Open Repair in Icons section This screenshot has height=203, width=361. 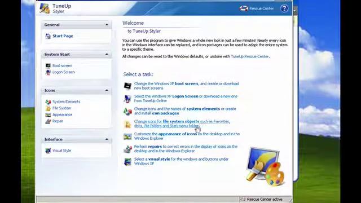point(58,121)
